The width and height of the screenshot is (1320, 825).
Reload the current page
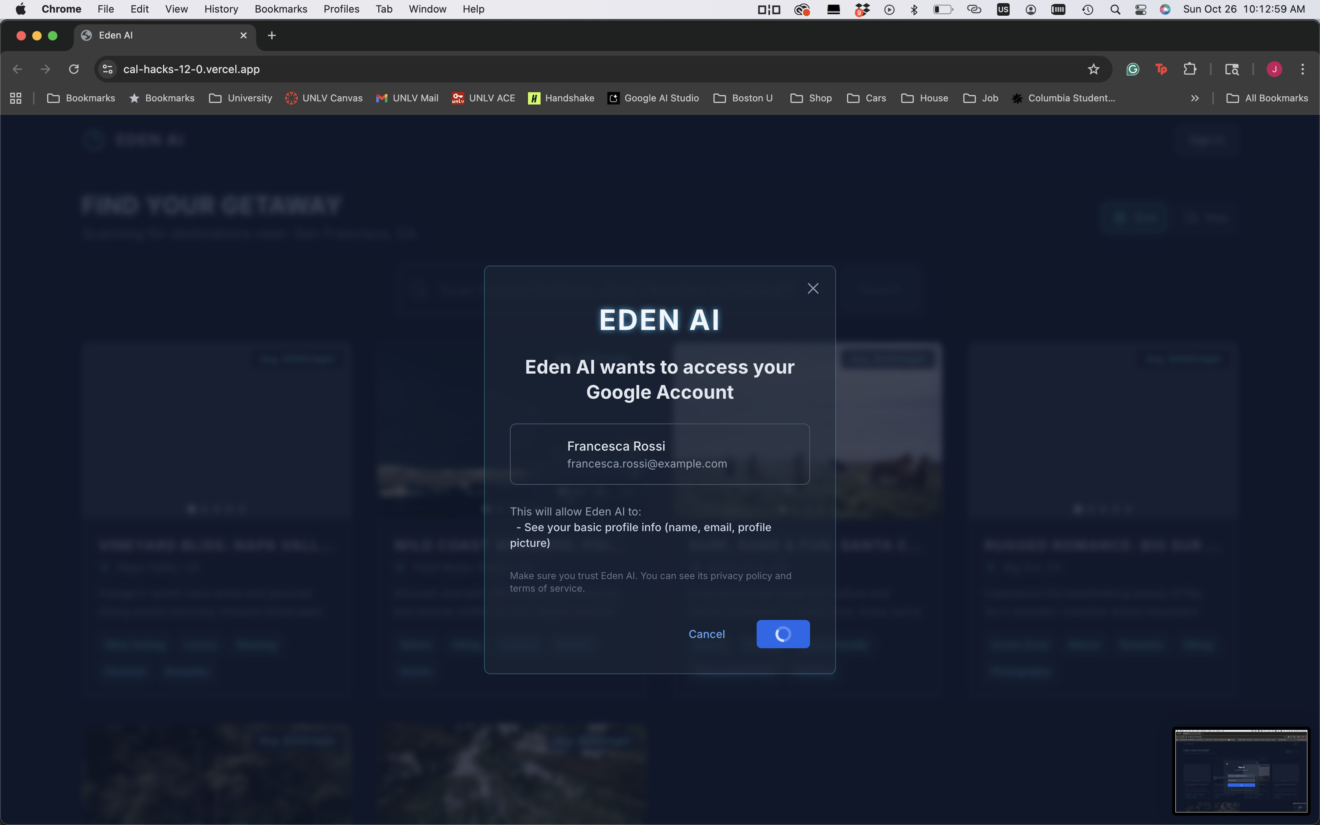point(73,69)
